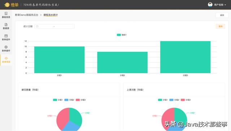Toggle 分组1 legend in 献花数量 chart

(58, 100)
